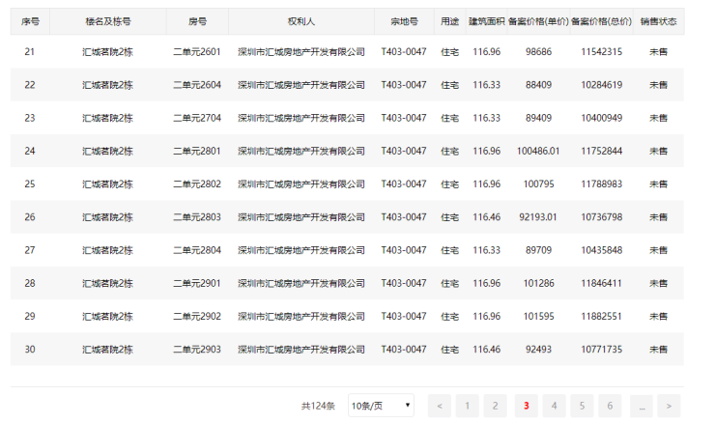This screenshot has width=715, height=424.
Task: Click the 备案价格(总价) column header
Action: (601, 20)
